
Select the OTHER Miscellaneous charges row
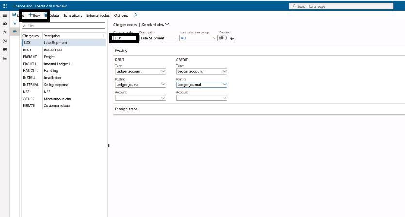click(x=64, y=99)
